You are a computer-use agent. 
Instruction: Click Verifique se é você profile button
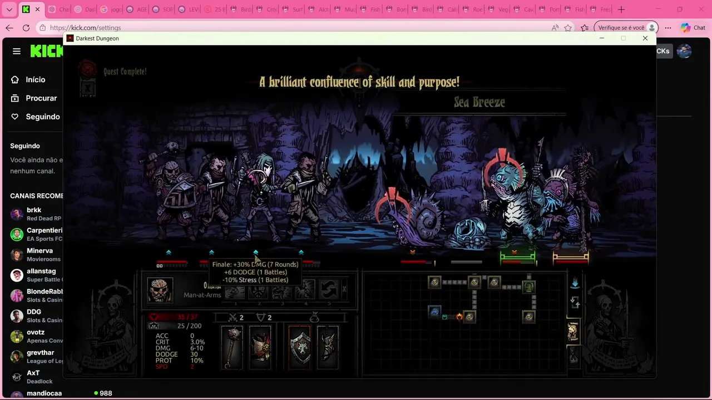click(x=626, y=28)
